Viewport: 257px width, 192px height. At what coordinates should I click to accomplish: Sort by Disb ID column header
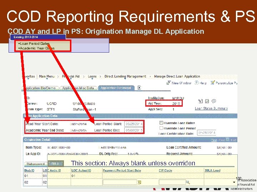pyautogui.click(x=29, y=170)
